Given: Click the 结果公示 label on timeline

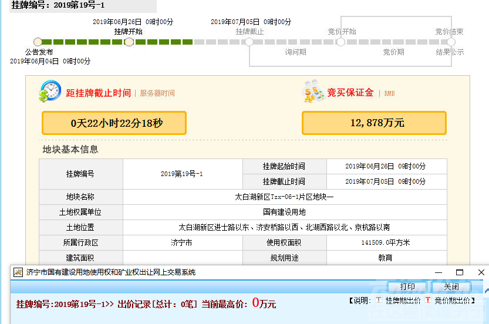Looking at the screenshot, I should click(x=450, y=52).
